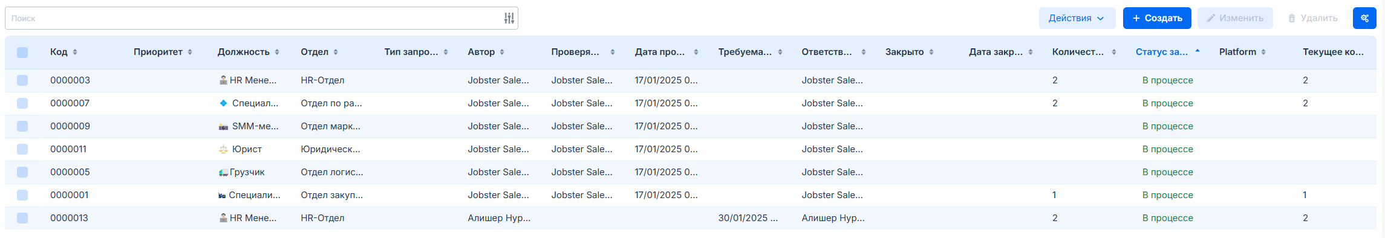
Task: Sort by the Ответств... column arrows
Action: [864, 52]
